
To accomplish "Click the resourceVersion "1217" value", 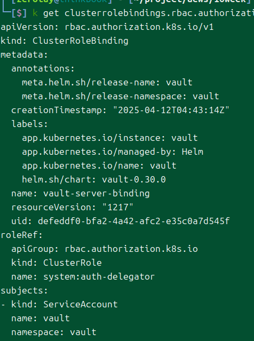I will point(117,207).
